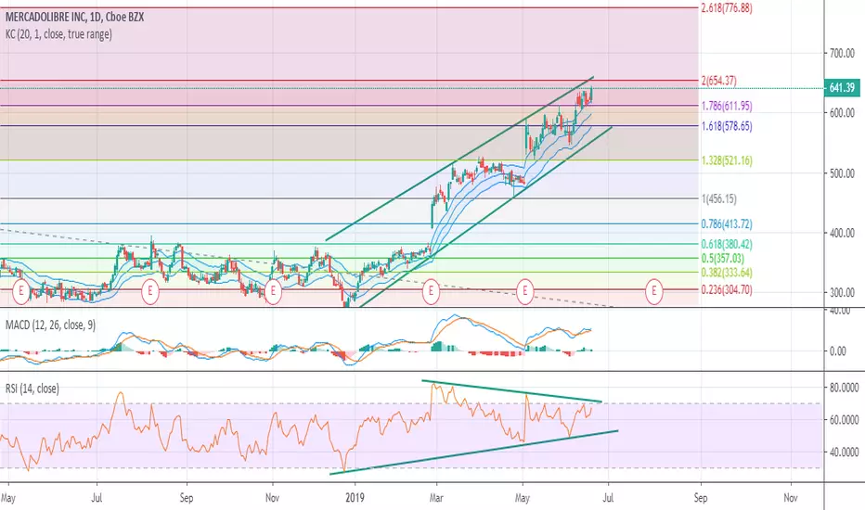Viewport: 865px width, 510px height.
Task: Click the 0.382(333.64) Fibonacci level label
Action: [x=727, y=273]
